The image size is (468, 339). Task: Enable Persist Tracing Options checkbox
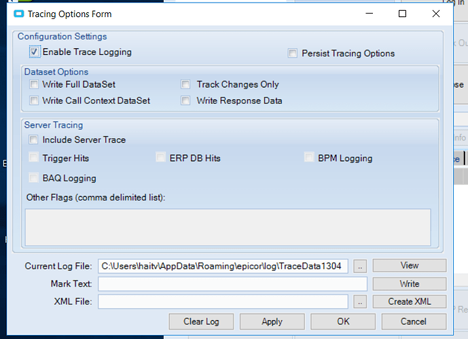tap(293, 54)
